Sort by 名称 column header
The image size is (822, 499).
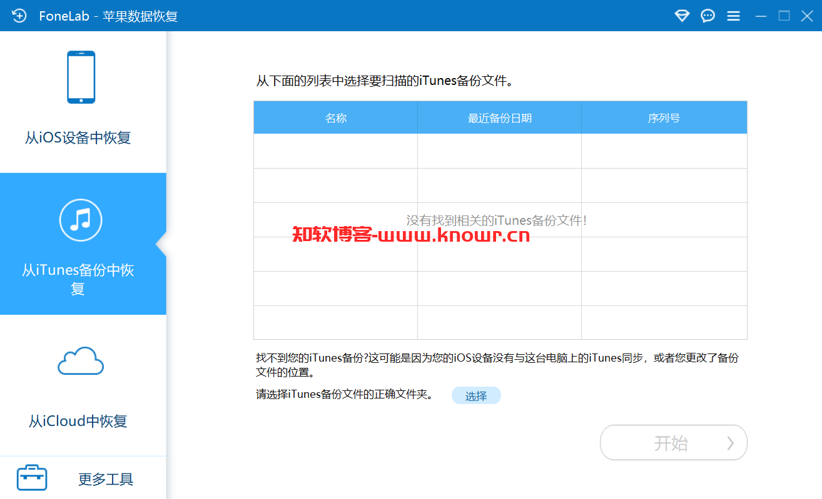(x=336, y=117)
